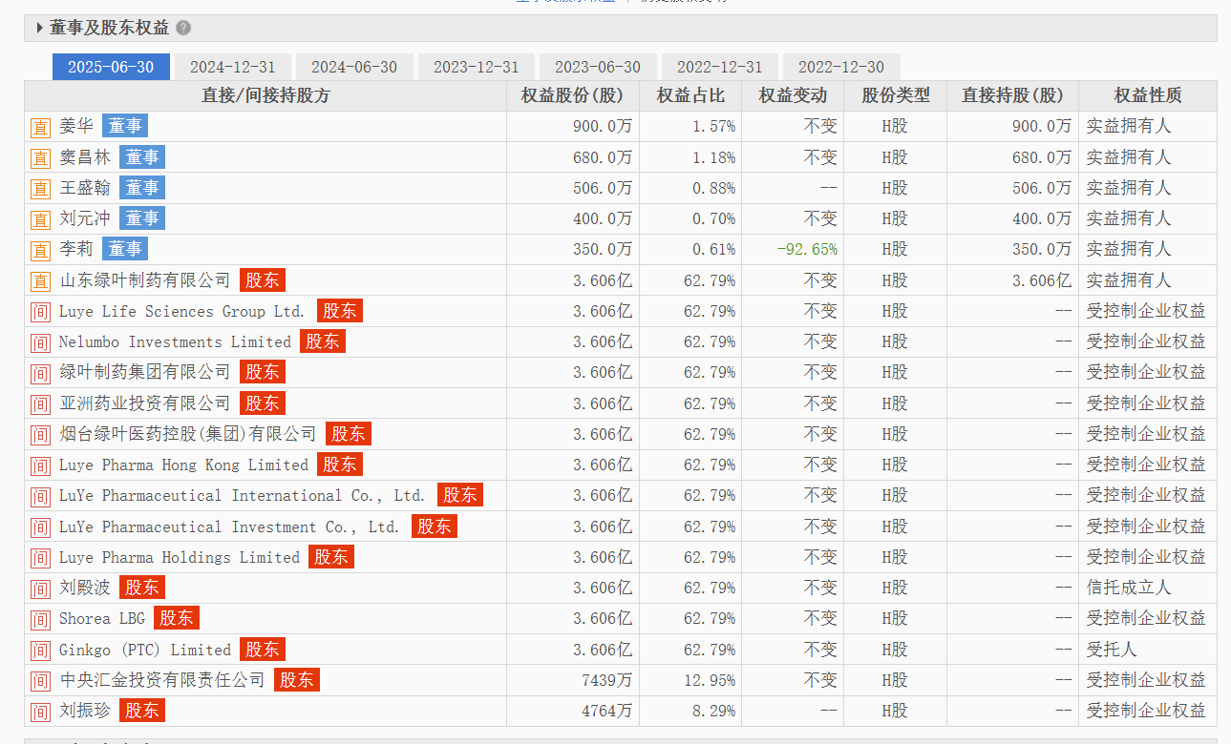Click the 董事 badge beside 窦昌林
Screen dimensions: 1231x744
click(x=142, y=156)
